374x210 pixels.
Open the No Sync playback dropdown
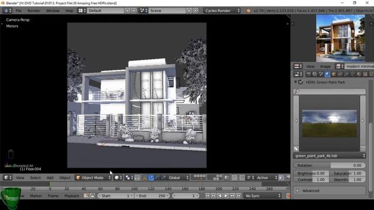(x=262, y=196)
